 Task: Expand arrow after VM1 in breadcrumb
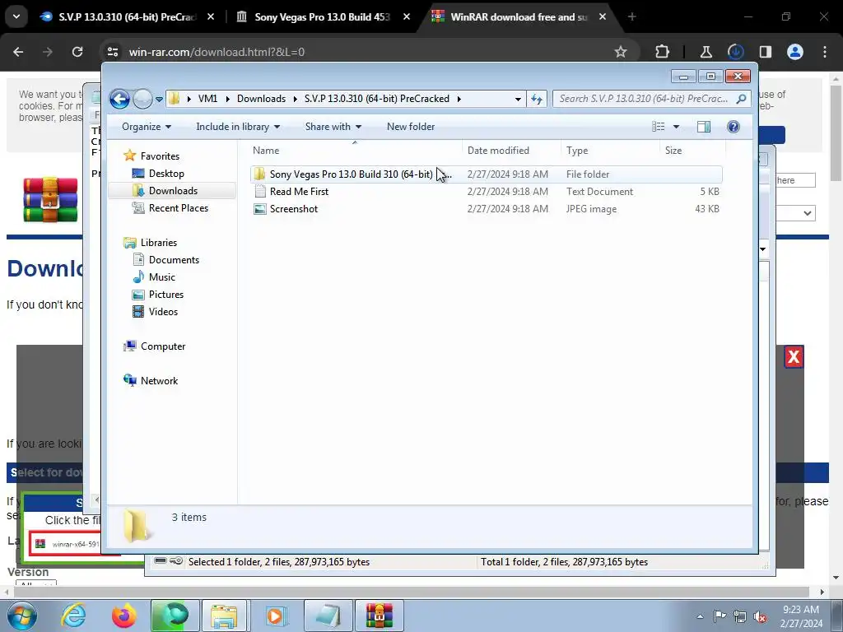227,99
